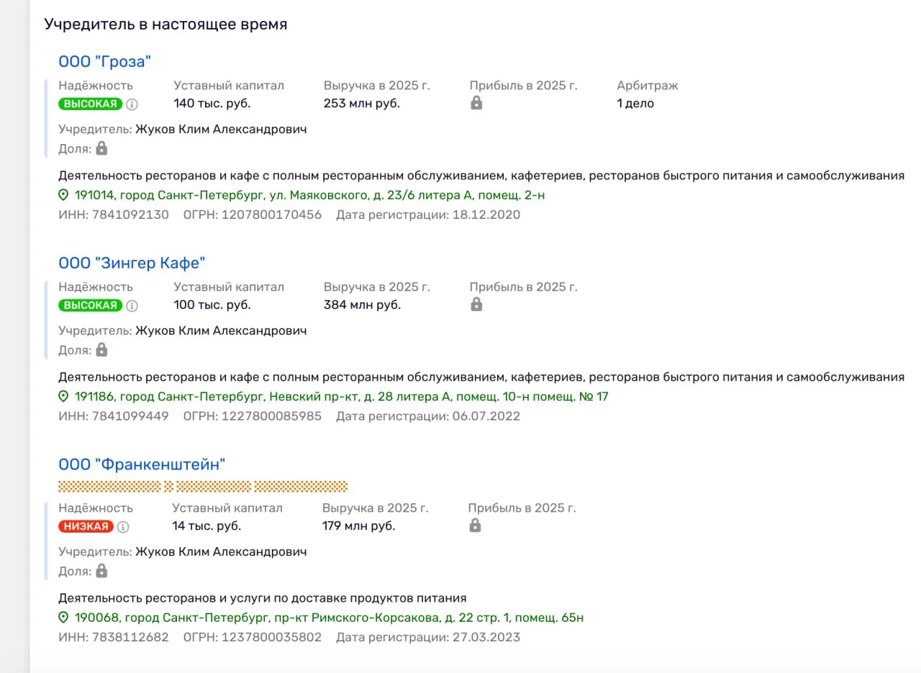Open the ООО "Франкенштейн" company link
This screenshot has height=673, width=921.
[142, 464]
